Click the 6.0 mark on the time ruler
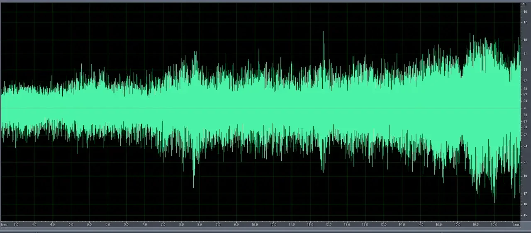Screen dimensions: 531x233 (x=107, y=224)
